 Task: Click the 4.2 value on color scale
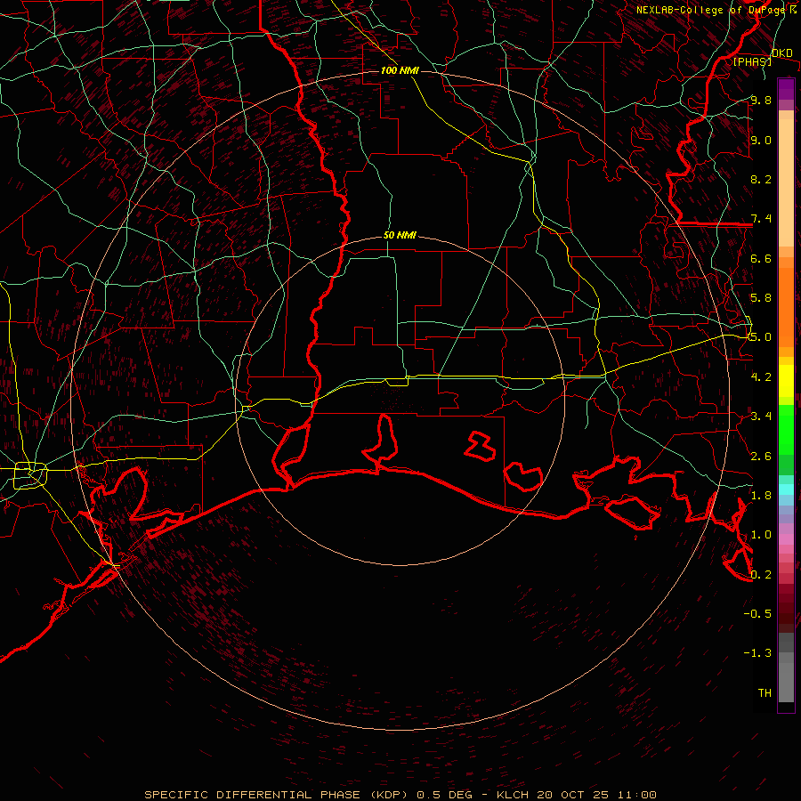click(761, 377)
